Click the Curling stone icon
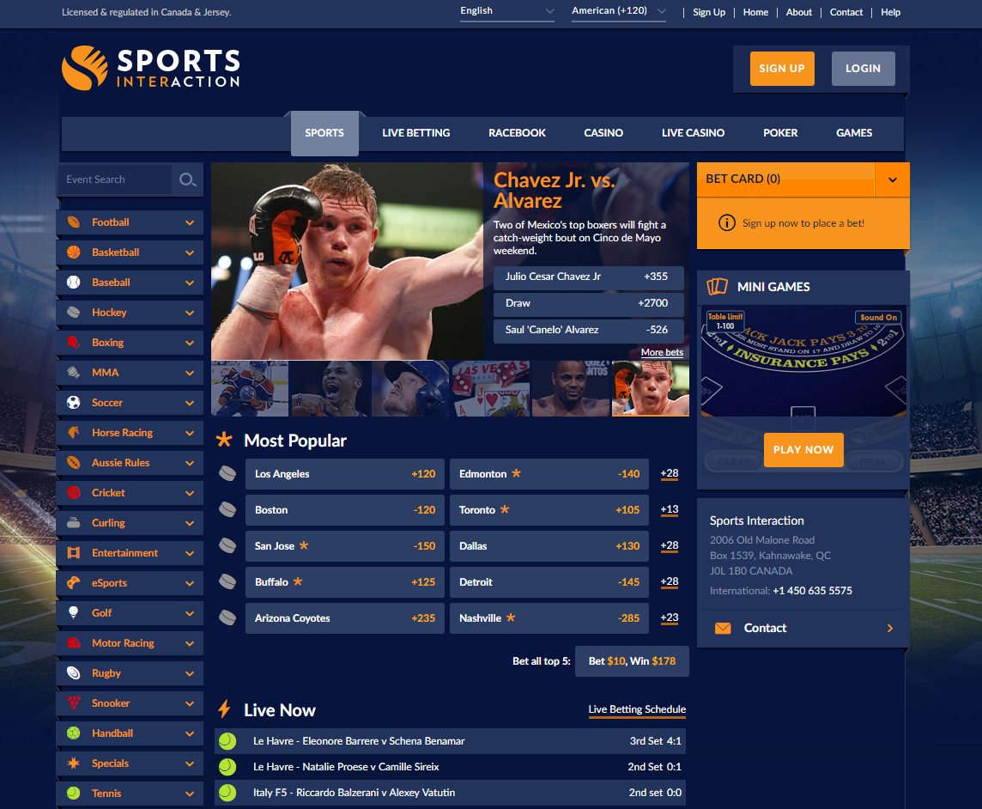The image size is (982, 809). pos(73,523)
